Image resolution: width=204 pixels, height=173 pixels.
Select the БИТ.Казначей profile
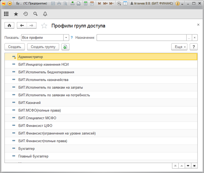coord(29,103)
